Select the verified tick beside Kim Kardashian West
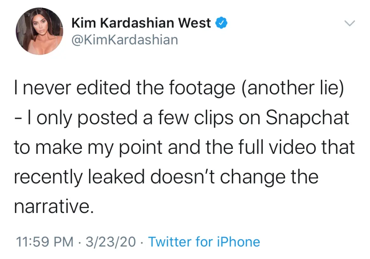370x259 pixels. [222, 23]
